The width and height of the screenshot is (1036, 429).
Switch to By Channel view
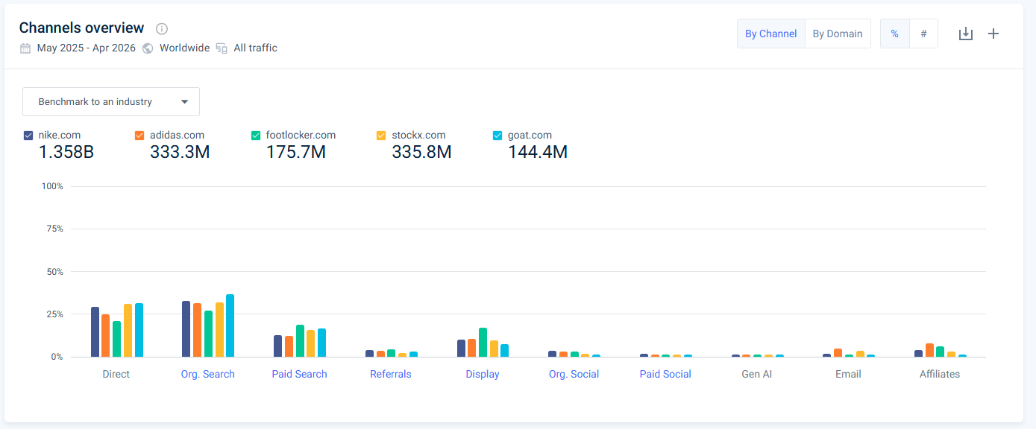click(x=771, y=34)
